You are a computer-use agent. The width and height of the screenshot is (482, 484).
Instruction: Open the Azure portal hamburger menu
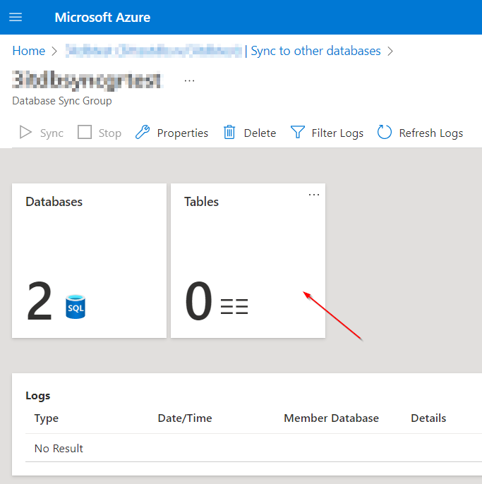[x=16, y=17]
